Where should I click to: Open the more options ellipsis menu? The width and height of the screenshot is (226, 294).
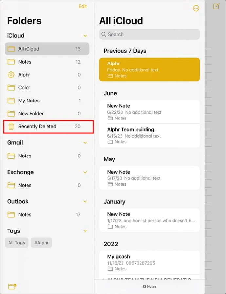(x=196, y=8)
